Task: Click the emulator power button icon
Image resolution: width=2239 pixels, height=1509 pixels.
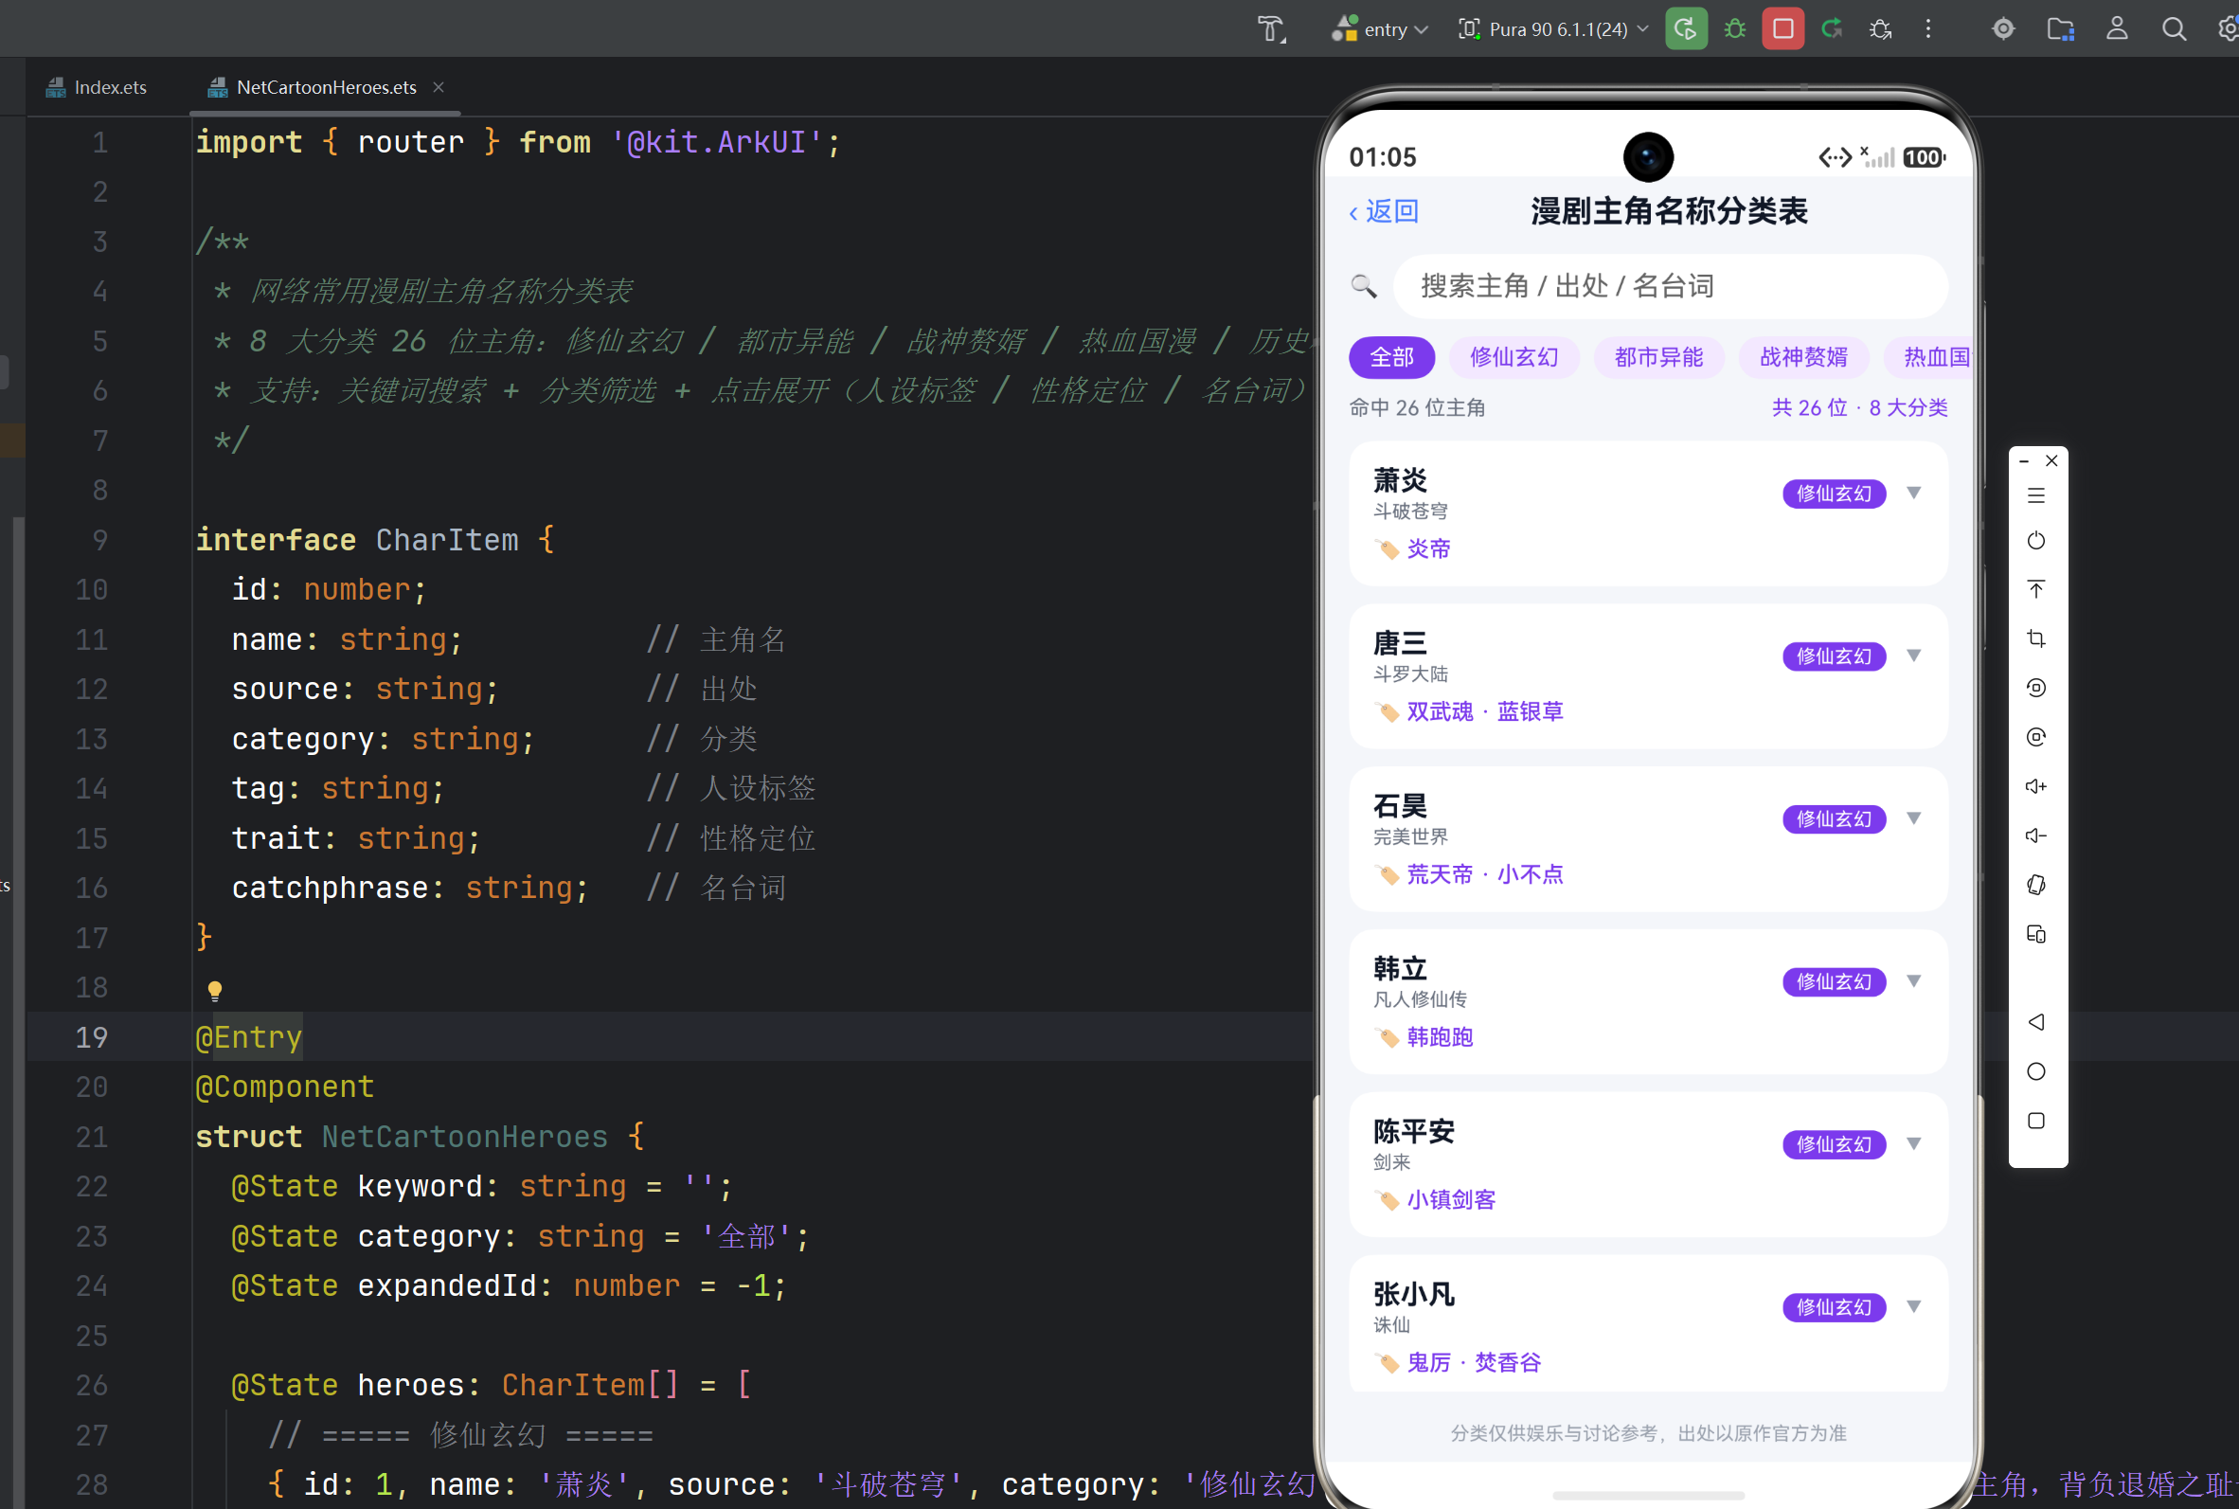Action: pos(2036,541)
